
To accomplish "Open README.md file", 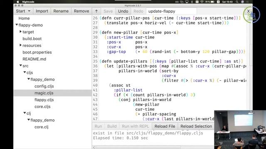I will click(x=34, y=59).
